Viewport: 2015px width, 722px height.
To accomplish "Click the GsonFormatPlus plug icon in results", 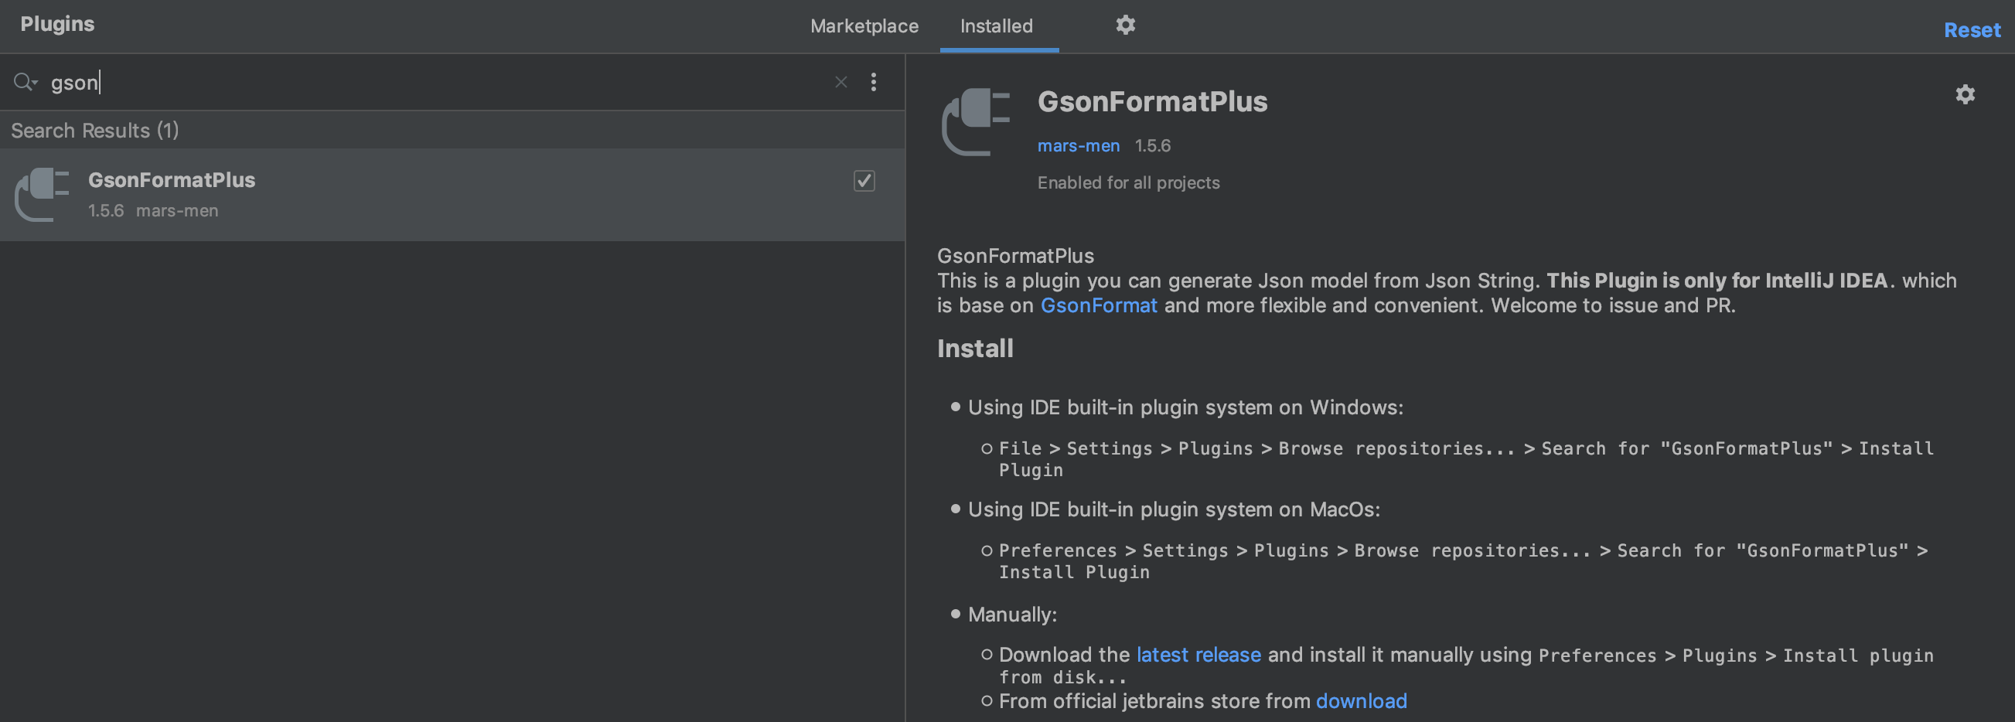I will pos(42,194).
